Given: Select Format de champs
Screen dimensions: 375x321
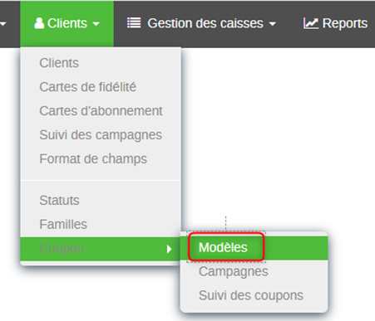Looking at the screenshot, I should tap(93, 159).
